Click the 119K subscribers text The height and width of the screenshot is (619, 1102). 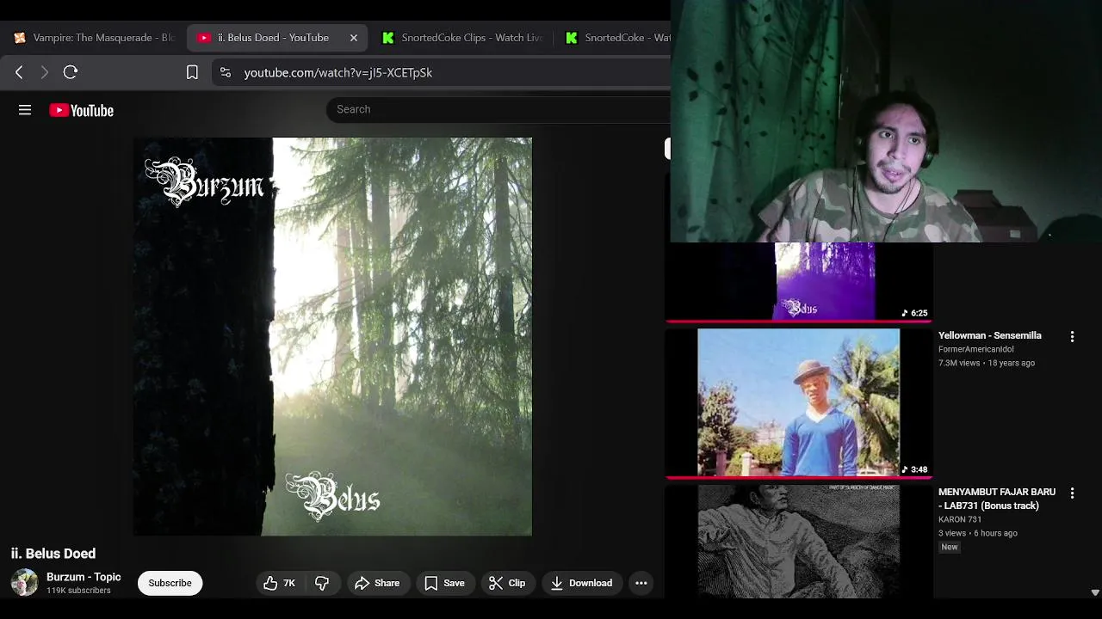click(78, 591)
